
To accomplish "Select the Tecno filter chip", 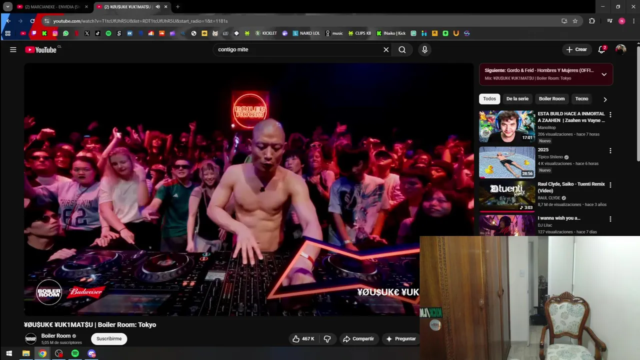I will click(581, 98).
